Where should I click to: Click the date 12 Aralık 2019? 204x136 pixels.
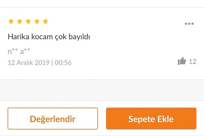pyautogui.click(x=29, y=63)
